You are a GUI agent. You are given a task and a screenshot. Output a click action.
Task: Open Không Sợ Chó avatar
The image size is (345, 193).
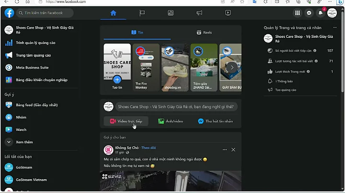(108, 150)
